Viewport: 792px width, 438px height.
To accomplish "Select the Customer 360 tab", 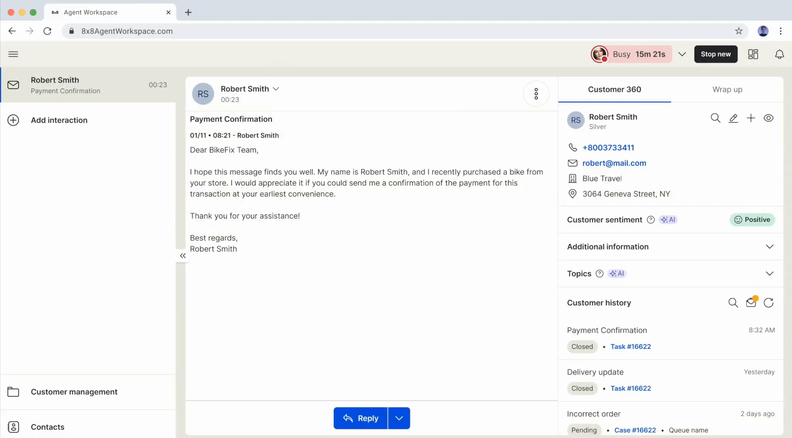I will tap(614, 89).
